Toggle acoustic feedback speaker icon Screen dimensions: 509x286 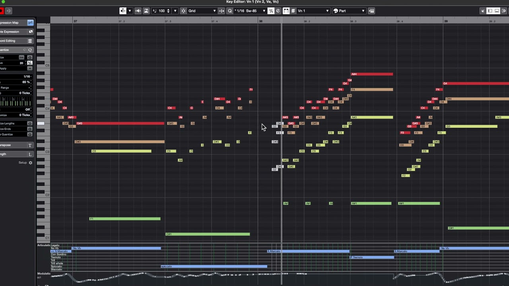click(138, 11)
